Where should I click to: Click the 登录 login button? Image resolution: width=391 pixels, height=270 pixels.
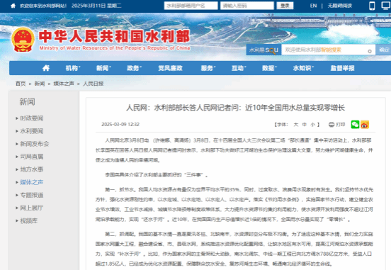(x=285, y=6)
